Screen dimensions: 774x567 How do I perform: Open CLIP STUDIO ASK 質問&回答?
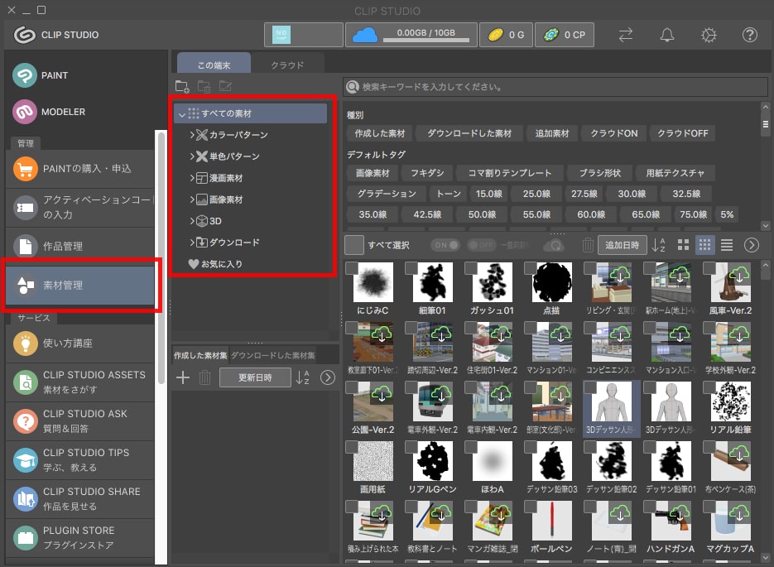point(80,421)
